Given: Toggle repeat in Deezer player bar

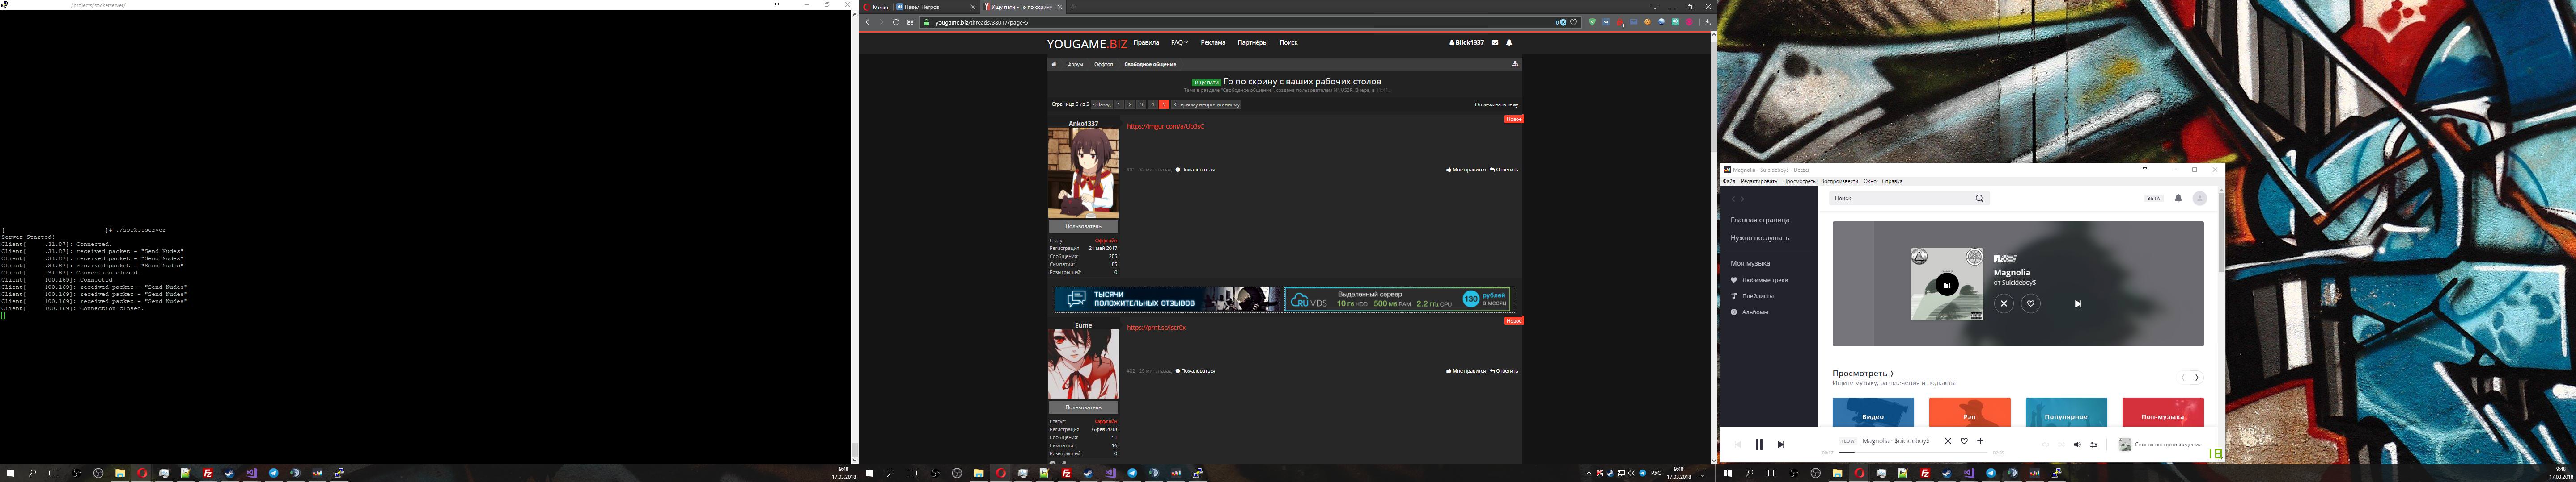Looking at the screenshot, I should click(x=2046, y=444).
